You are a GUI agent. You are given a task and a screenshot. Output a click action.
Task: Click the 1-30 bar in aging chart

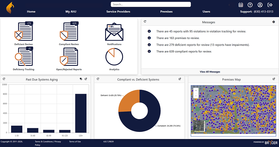coord(17,129)
